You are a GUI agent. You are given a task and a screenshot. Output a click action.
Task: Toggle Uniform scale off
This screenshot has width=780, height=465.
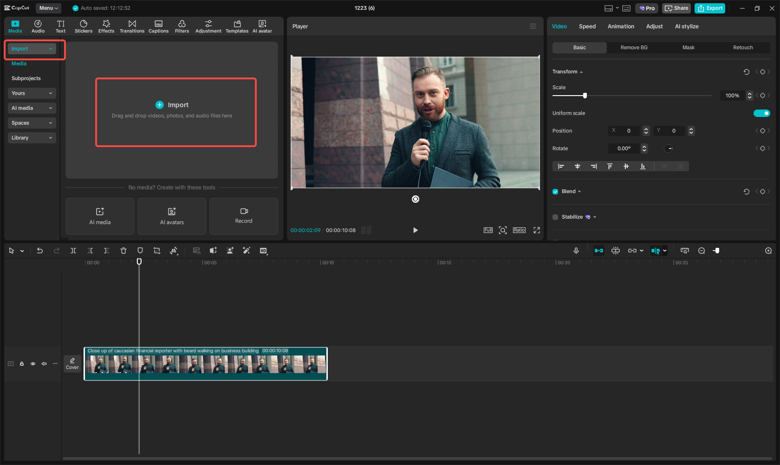(x=762, y=113)
